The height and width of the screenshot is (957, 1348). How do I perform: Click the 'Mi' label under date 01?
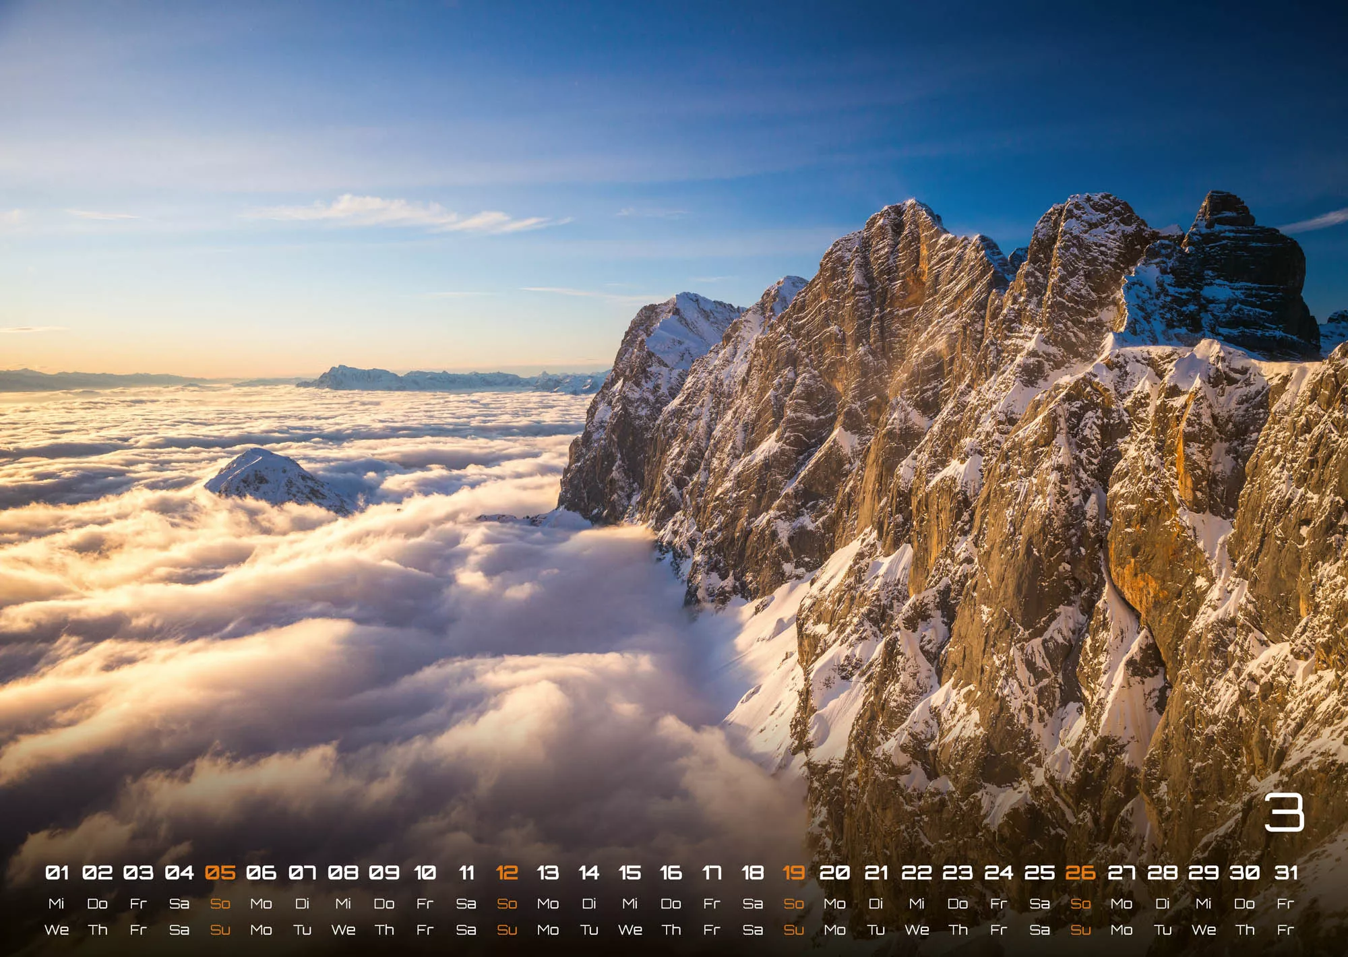(57, 904)
